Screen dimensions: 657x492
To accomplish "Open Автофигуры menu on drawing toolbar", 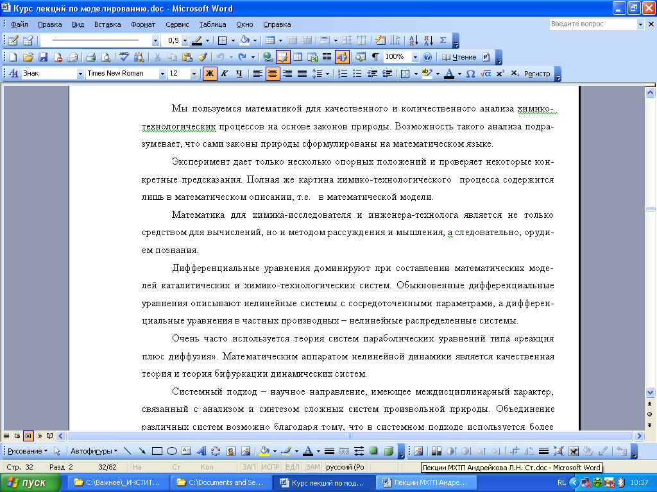I will pos(94,451).
